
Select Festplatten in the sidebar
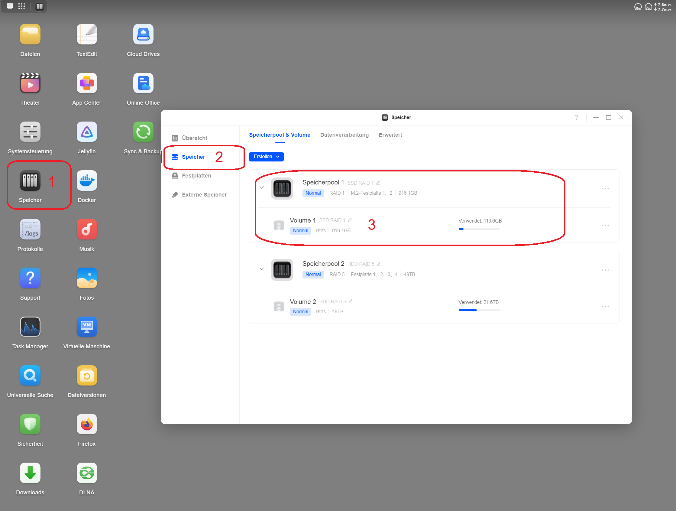pyautogui.click(x=196, y=176)
